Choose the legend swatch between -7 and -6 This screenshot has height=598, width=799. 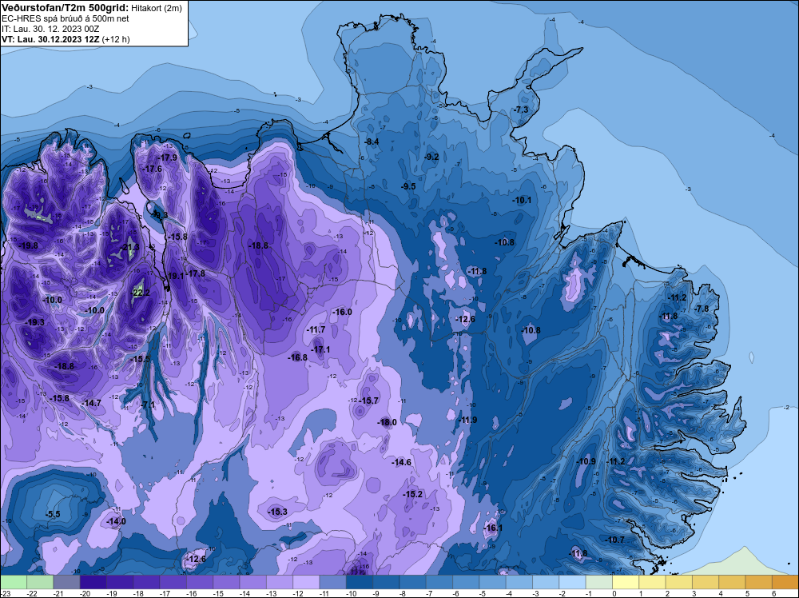point(439,582)
